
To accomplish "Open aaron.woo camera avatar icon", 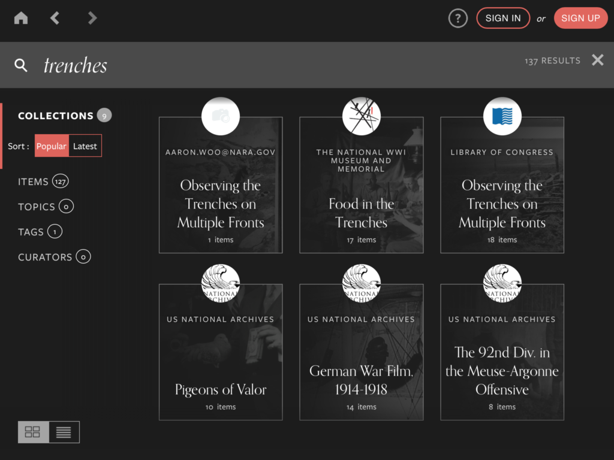I will tap(221, 116).
